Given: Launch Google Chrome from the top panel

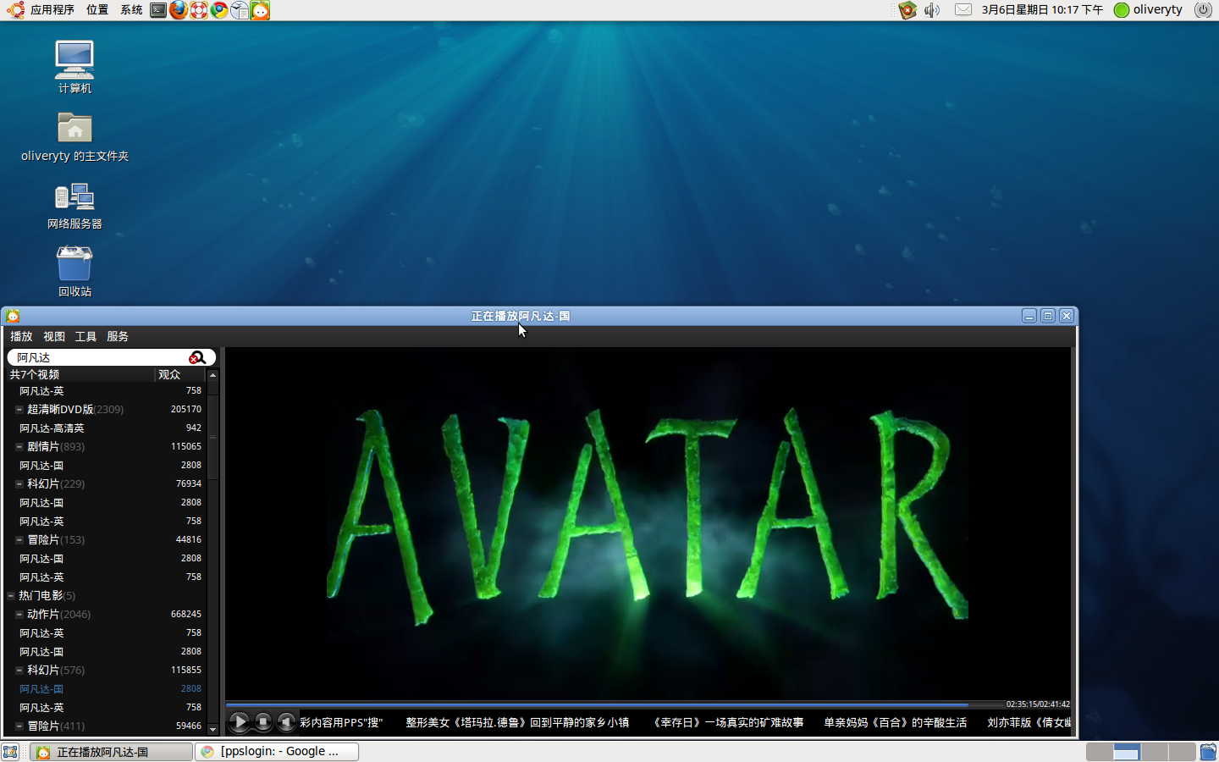Looking at the screenshot, I should pos(219,10).
